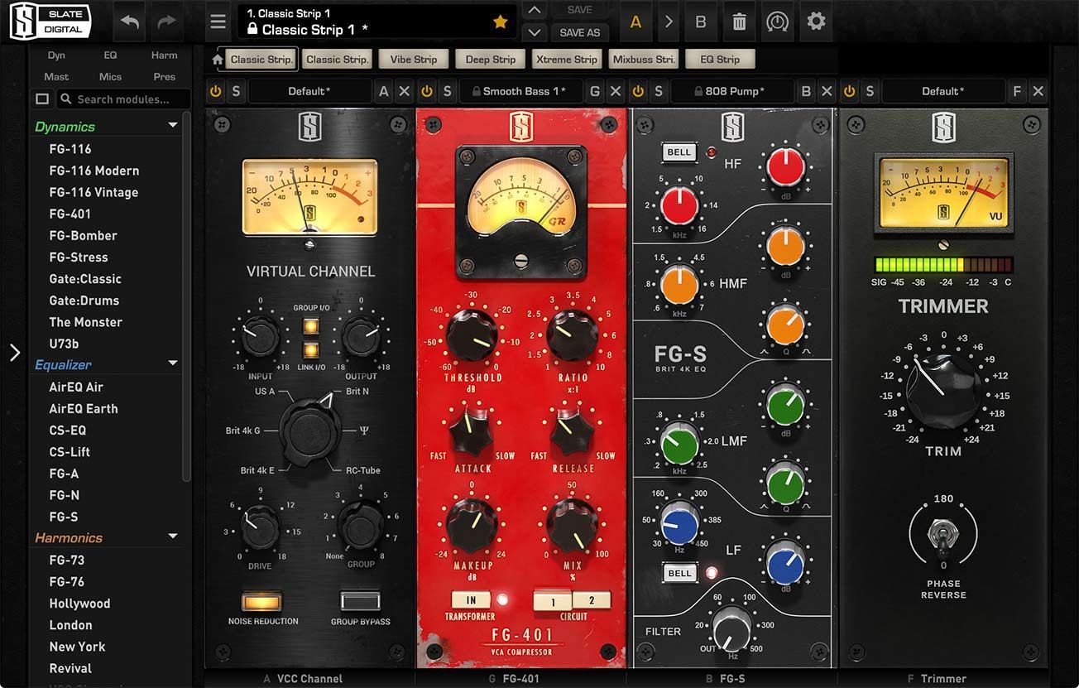Collapse the Dynamics category
The height and width of the screenshot is (688, 1079).
(173, 126)
